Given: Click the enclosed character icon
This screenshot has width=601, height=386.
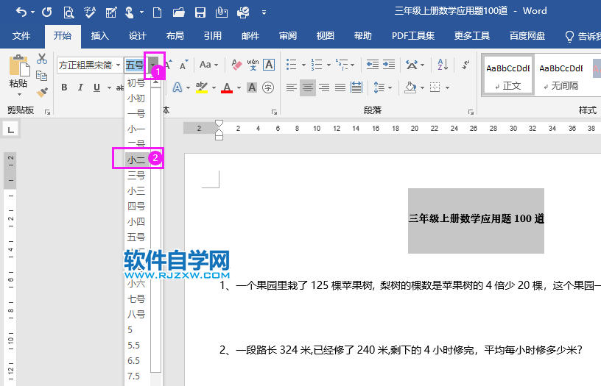Looking at the screenshot, I should pos(268,87).
